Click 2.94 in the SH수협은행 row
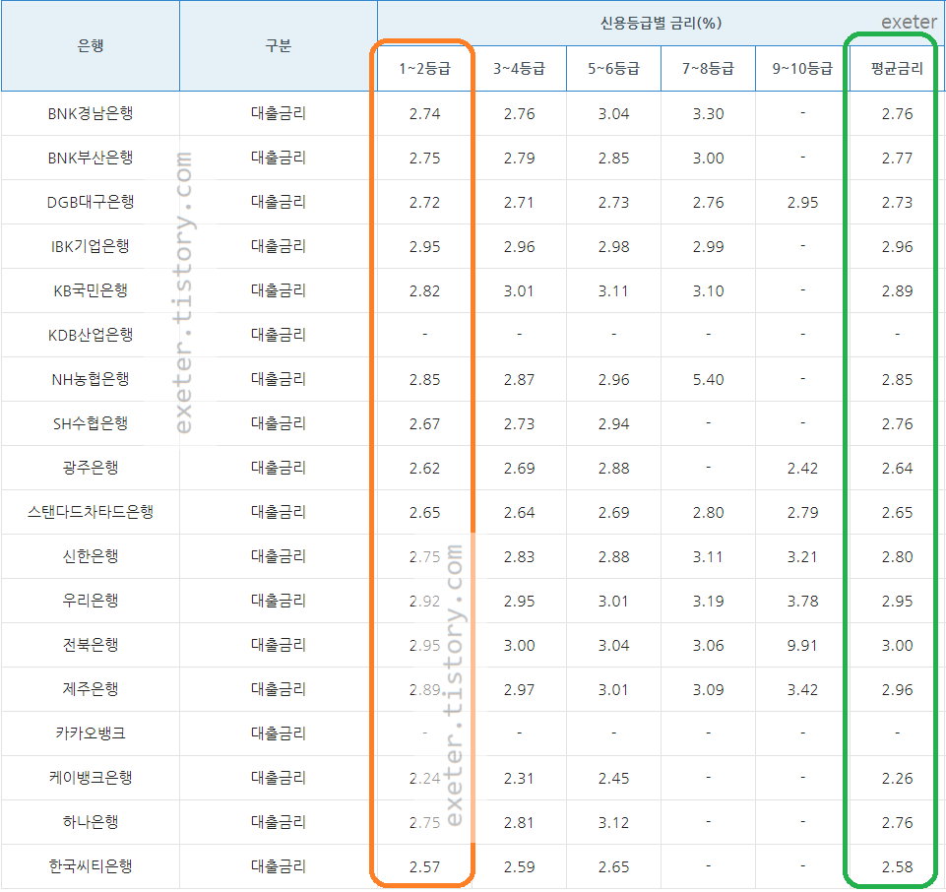 click(613, 424)
